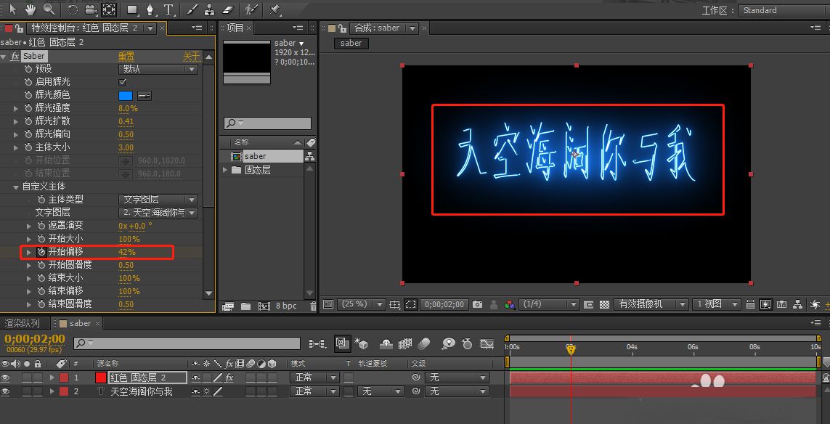Select the Hand tool

pos(30,9)
